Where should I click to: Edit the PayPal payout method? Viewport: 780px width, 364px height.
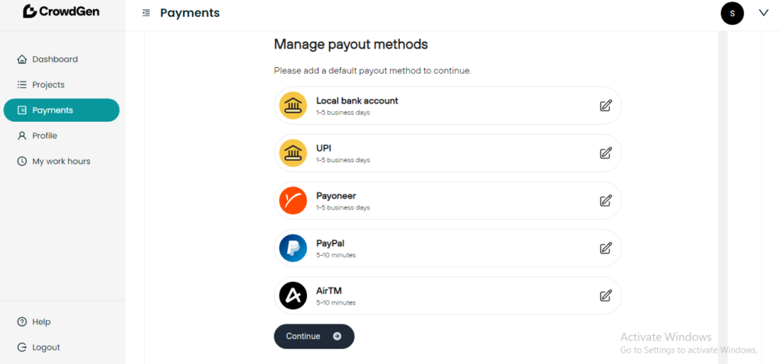tap(606, 248)
